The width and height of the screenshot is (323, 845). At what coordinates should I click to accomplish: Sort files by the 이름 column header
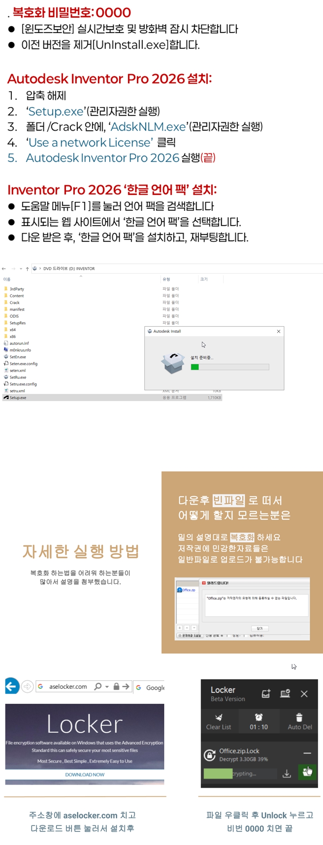[7, 279]
